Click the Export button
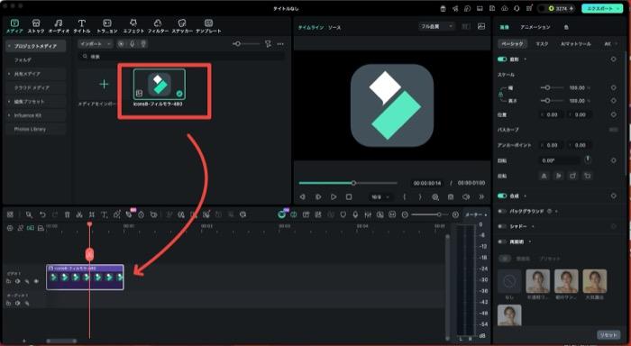 (602, 8)
